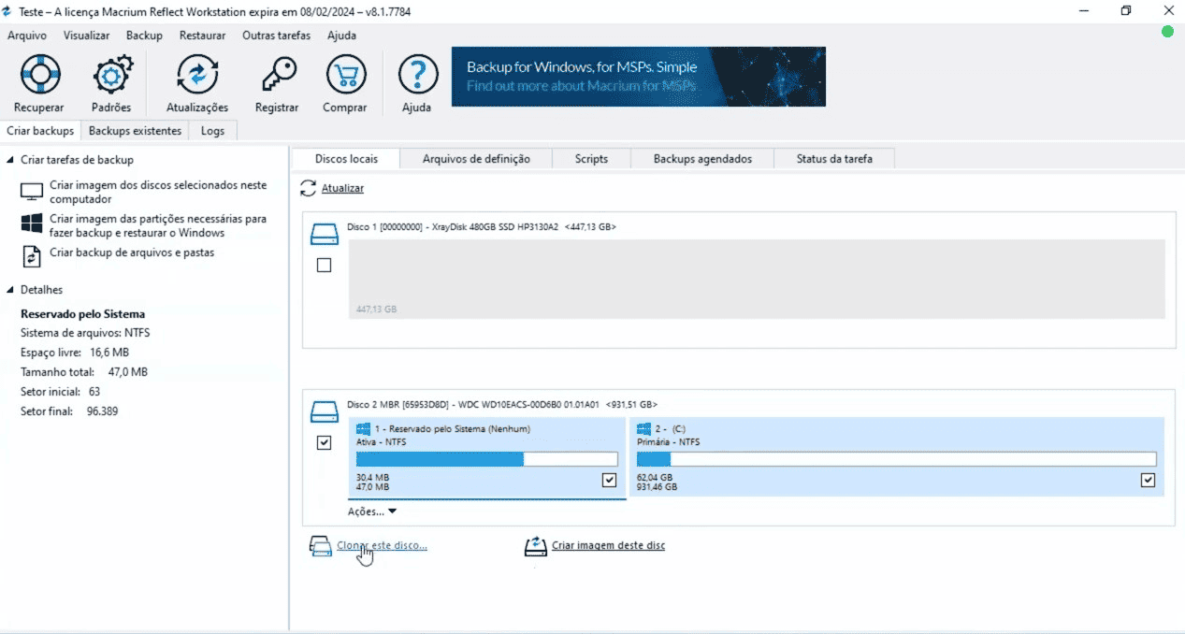Screen dimensions: 1185x634
Task: Click the monitor icon for disk imaging
Action: point(32,193)
